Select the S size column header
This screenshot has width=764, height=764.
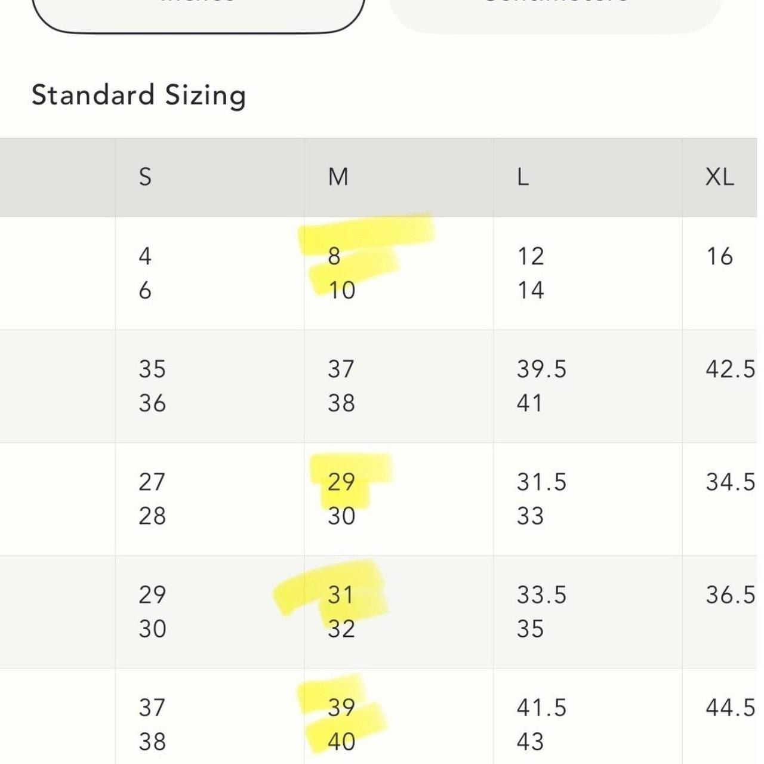[x=145, y=177]
